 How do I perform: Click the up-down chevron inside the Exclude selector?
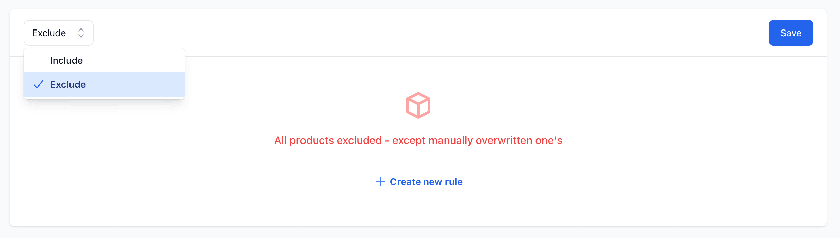(81, 33)
